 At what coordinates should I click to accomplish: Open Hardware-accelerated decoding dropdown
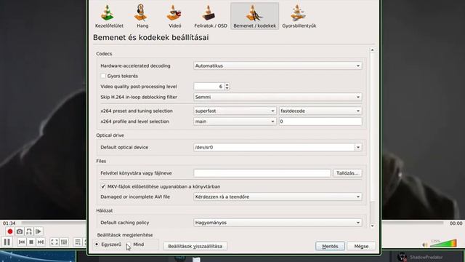tap(278, 65)
